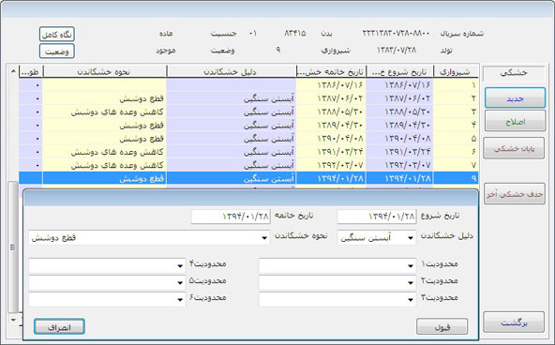Click the birth date ۱۳۸۳/۰۷/۲۸ value

pos(397,50)
